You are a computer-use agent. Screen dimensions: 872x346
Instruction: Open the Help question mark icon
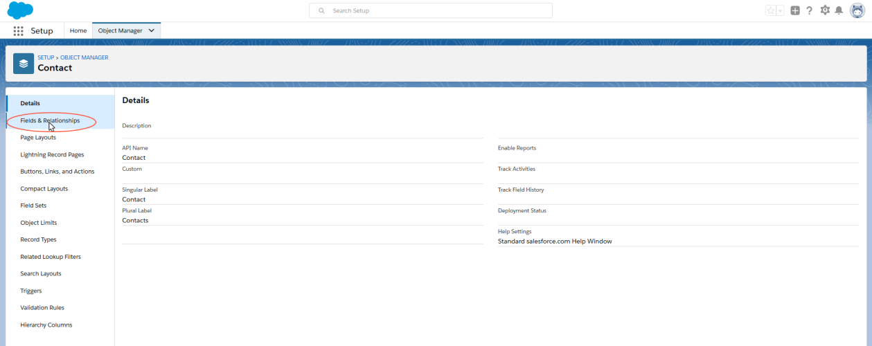pos(809,10)
